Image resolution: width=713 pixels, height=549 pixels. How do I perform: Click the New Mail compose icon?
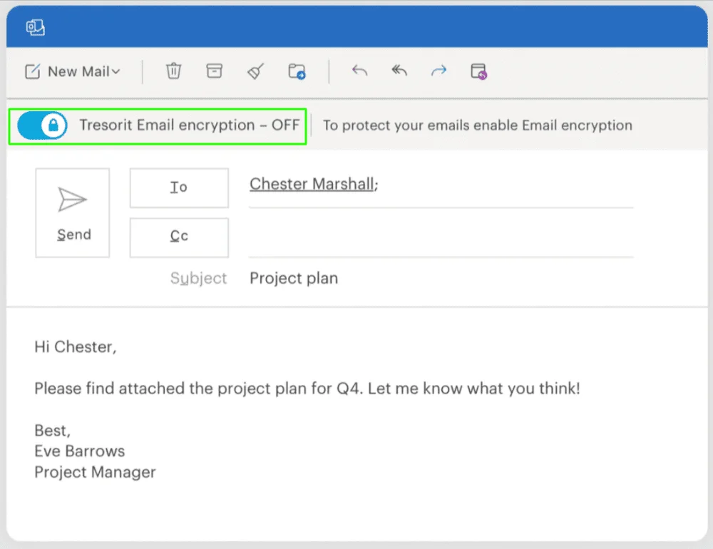(33, 71)
